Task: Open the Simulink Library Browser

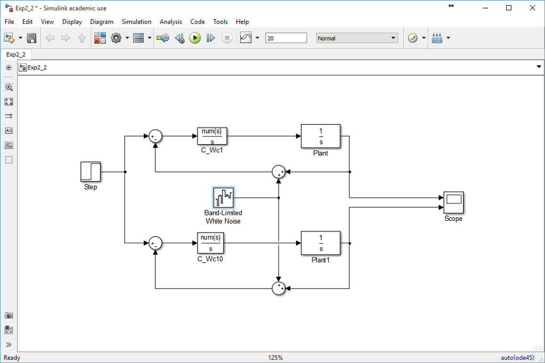Action: [100, 38]
